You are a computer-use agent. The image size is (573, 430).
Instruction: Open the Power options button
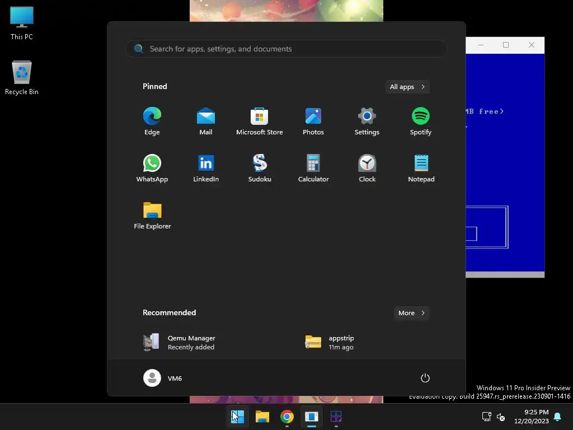click(425, 378)
